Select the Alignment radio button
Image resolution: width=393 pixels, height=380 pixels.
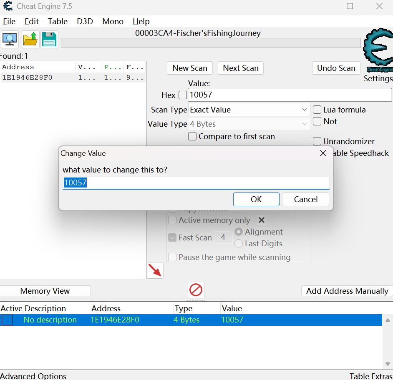coord(239,232)
